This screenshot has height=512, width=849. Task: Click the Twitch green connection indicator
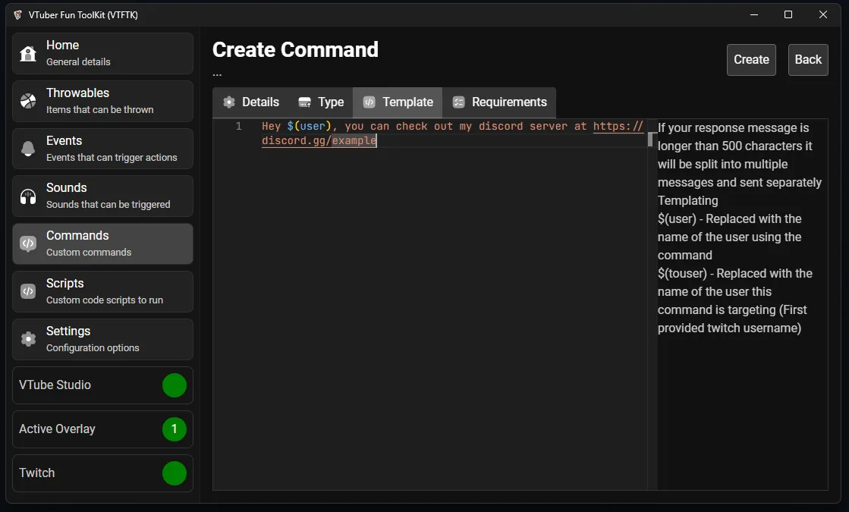point(174,473)
